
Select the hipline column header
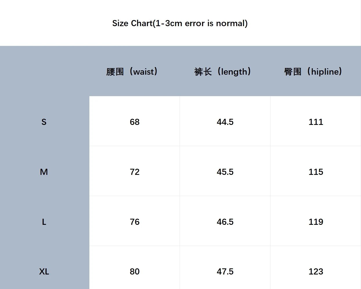(x=313, y=71)
